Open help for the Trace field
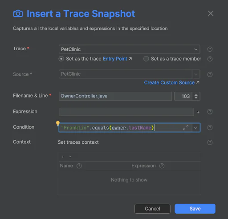 [210, 49]
